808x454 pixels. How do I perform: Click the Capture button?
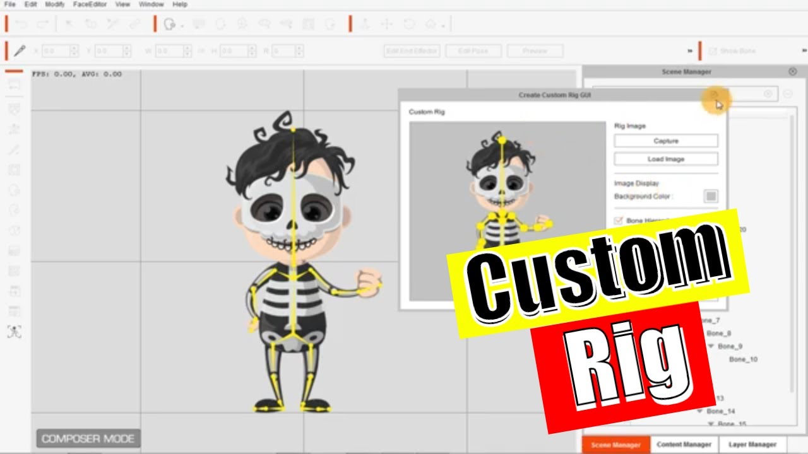[x=666, y=141]
